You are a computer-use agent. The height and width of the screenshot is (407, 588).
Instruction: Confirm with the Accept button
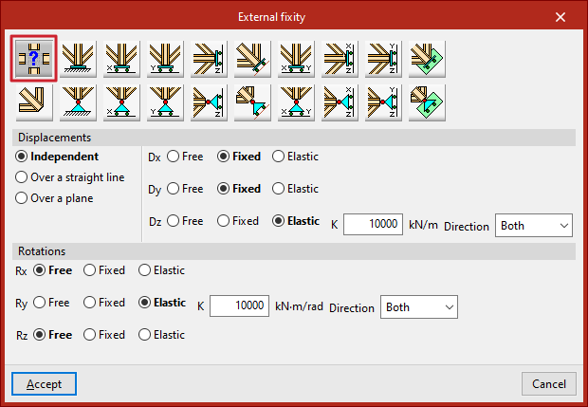click(44, 383)
